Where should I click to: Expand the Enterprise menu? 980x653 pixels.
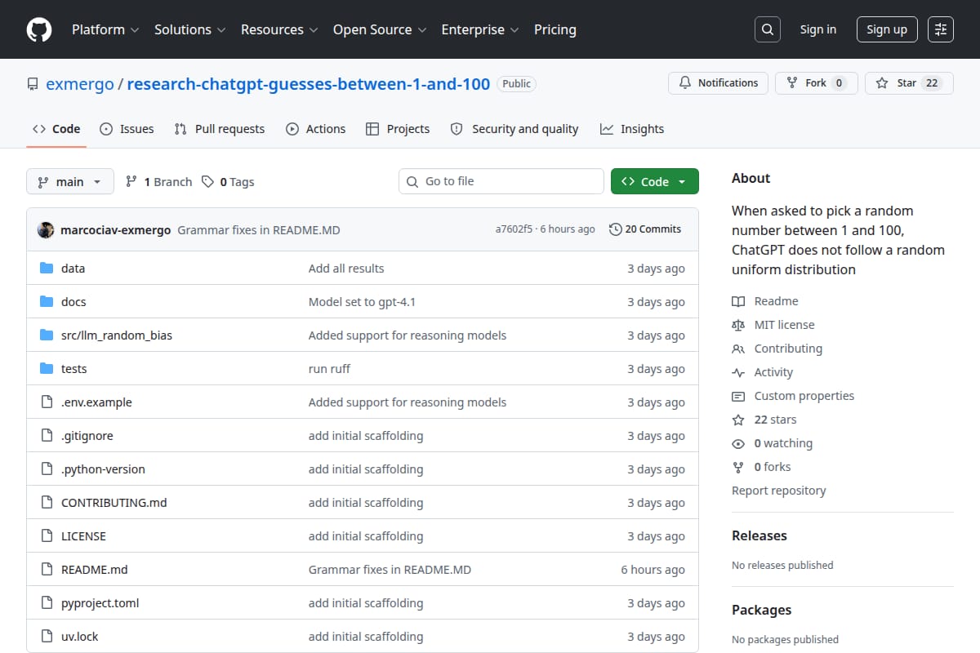[x=480, y=29]
